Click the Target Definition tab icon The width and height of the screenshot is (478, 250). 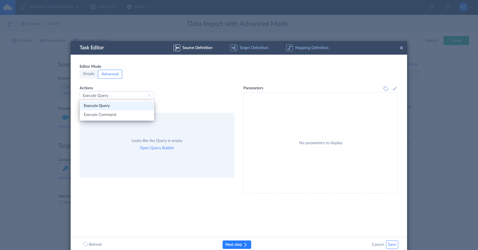234,48
